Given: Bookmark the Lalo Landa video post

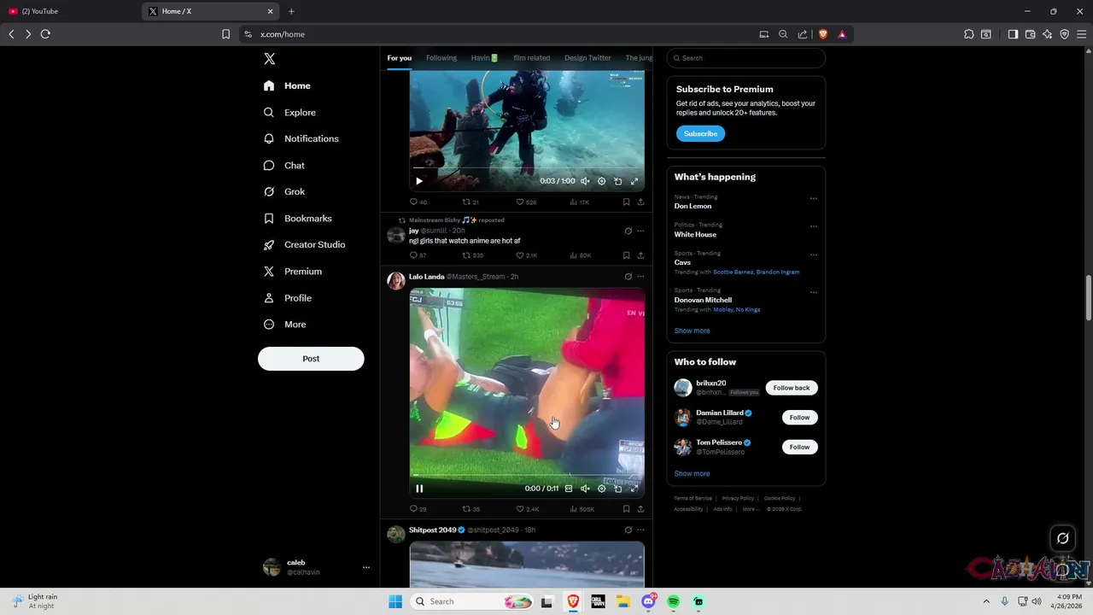Looking at the screenshot, I should coord(626,509).
